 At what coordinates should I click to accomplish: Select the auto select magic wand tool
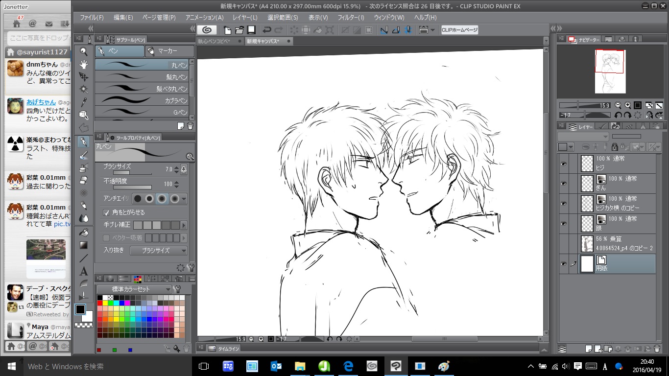tap(84, 90)
